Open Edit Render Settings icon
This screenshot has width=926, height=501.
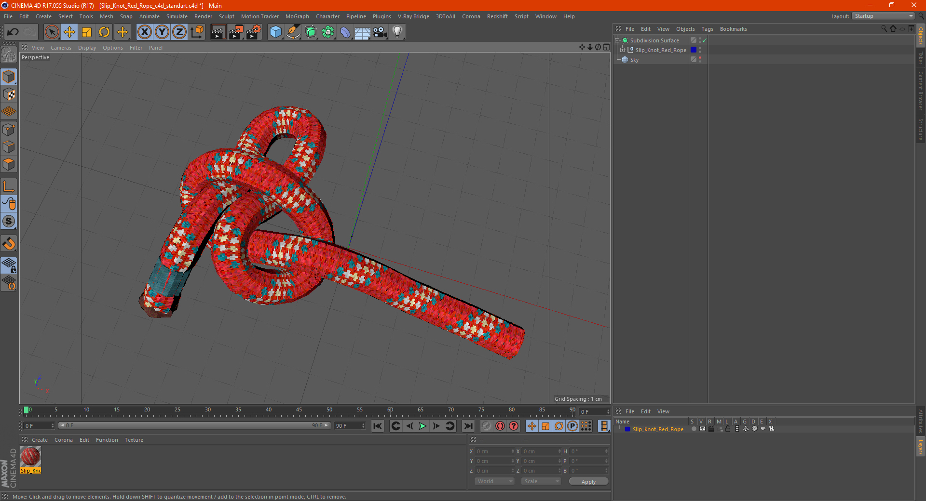coord(254,32)
